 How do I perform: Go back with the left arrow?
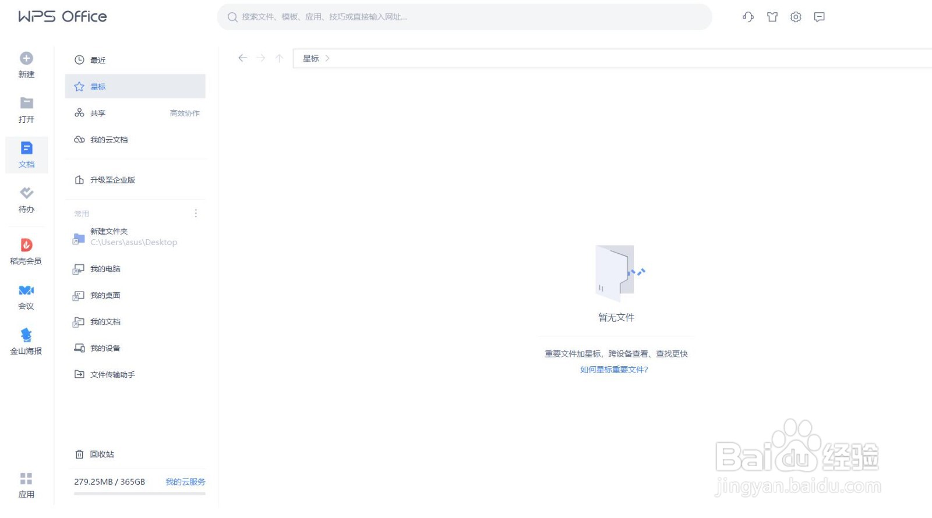coord(243,58)
